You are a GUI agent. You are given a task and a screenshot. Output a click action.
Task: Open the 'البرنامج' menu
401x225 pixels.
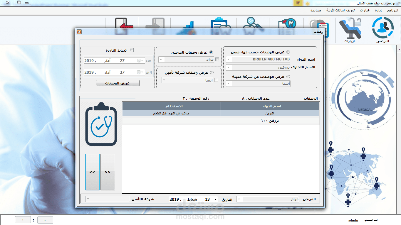click(392, 11)
